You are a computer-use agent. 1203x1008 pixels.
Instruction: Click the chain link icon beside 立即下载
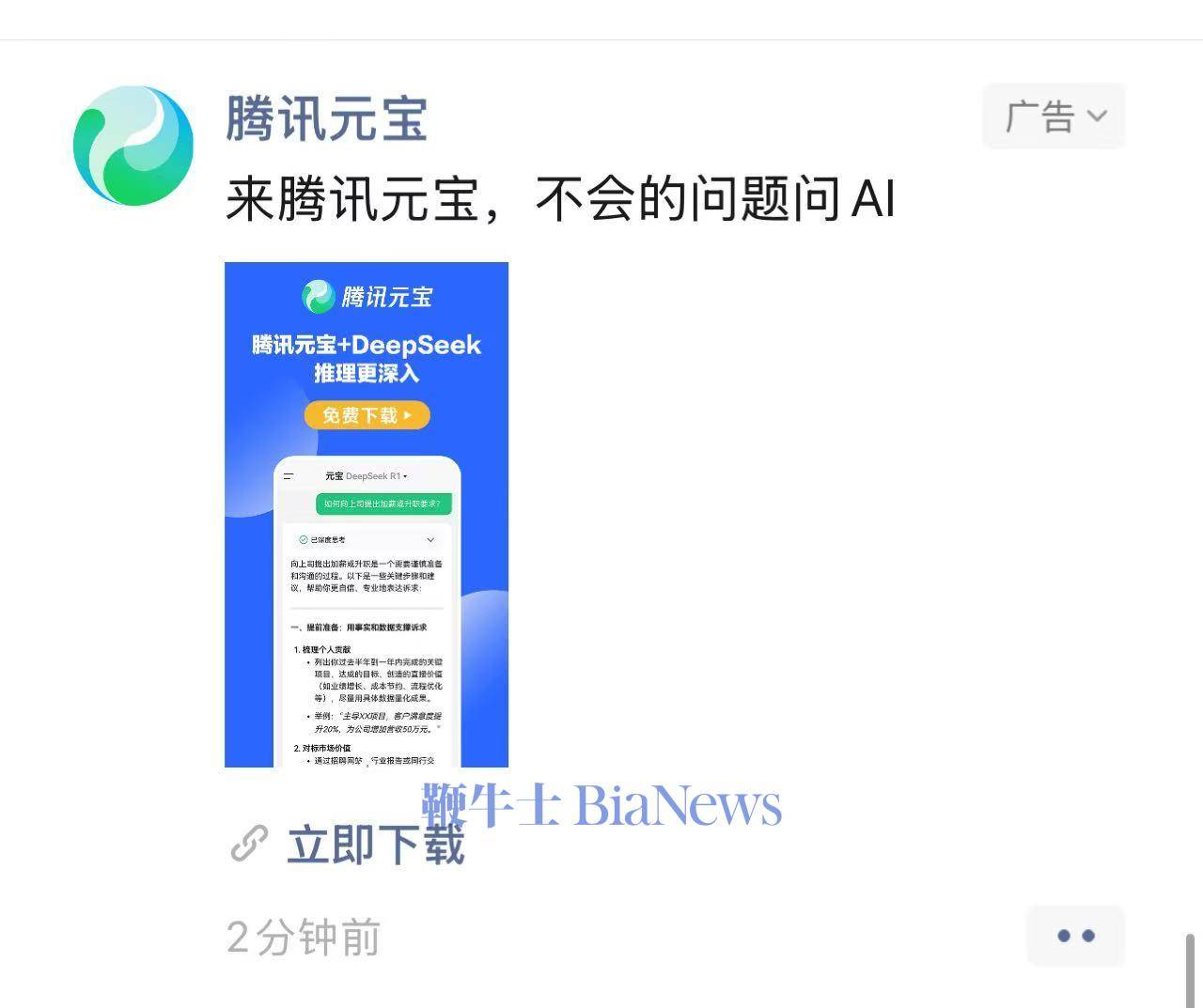[249, 844]
